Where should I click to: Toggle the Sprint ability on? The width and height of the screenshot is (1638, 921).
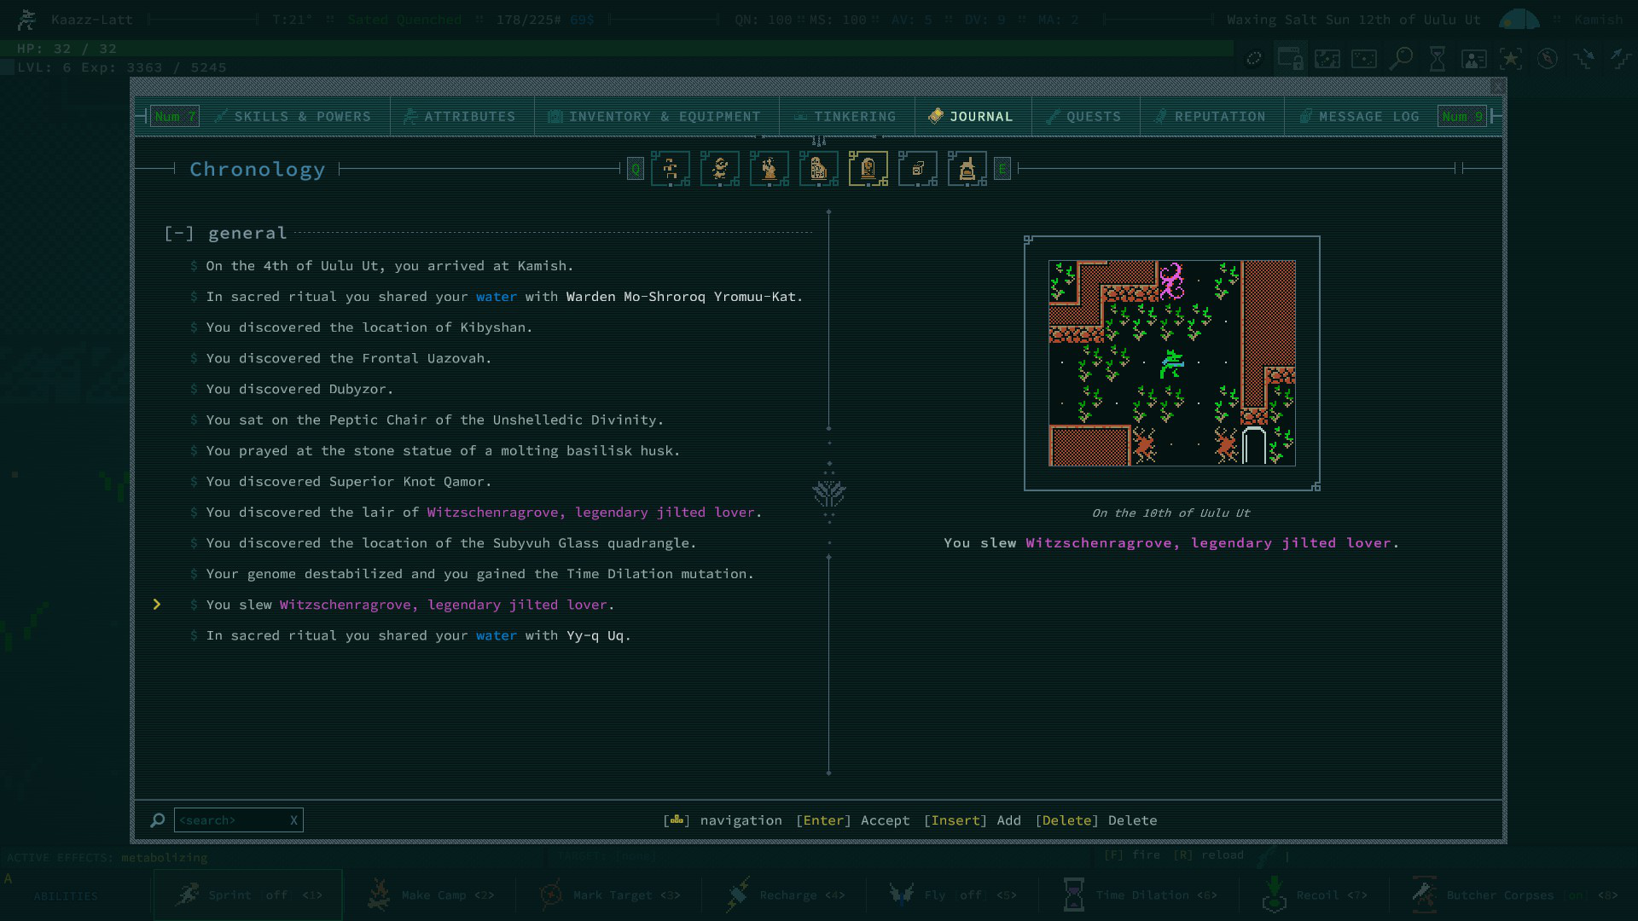pos(248,895)
